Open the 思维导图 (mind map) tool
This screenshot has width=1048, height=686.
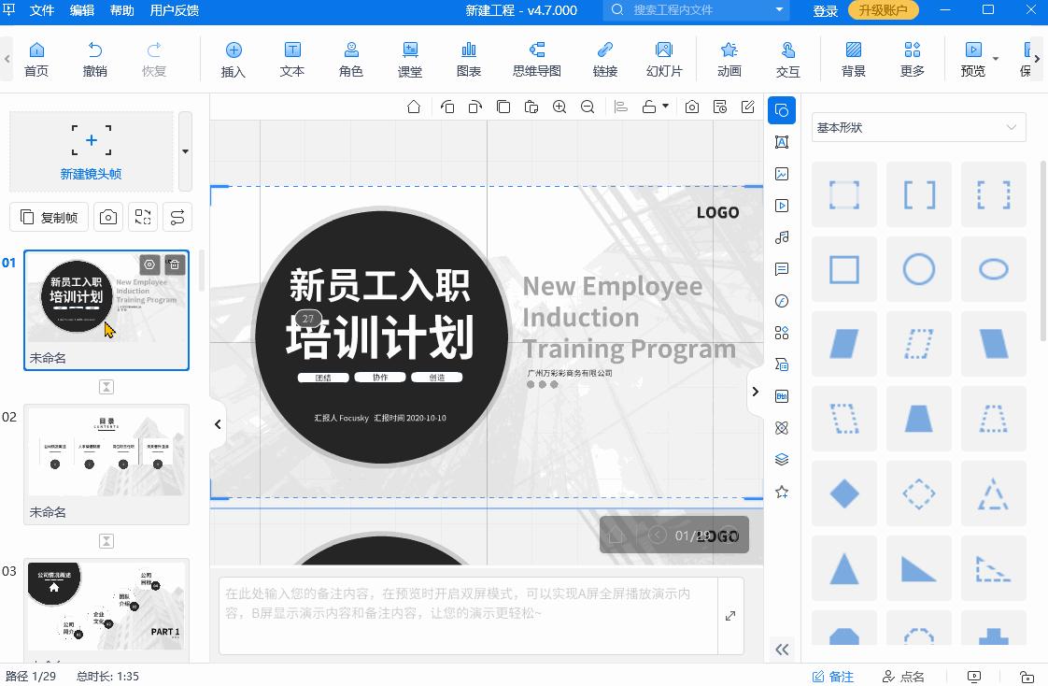tap(537, 58)
